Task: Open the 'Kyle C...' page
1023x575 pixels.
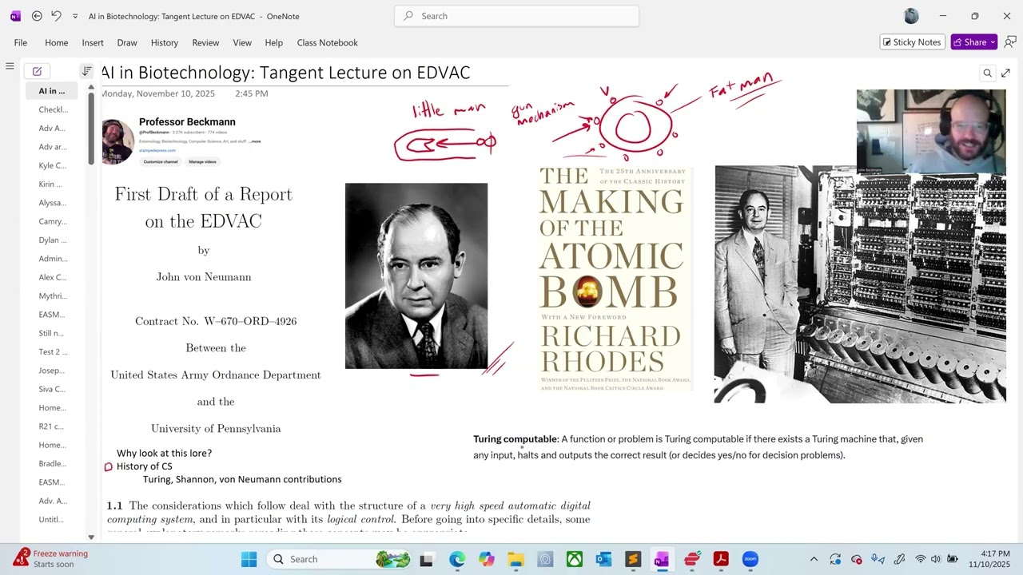Action: click(53, 165)
